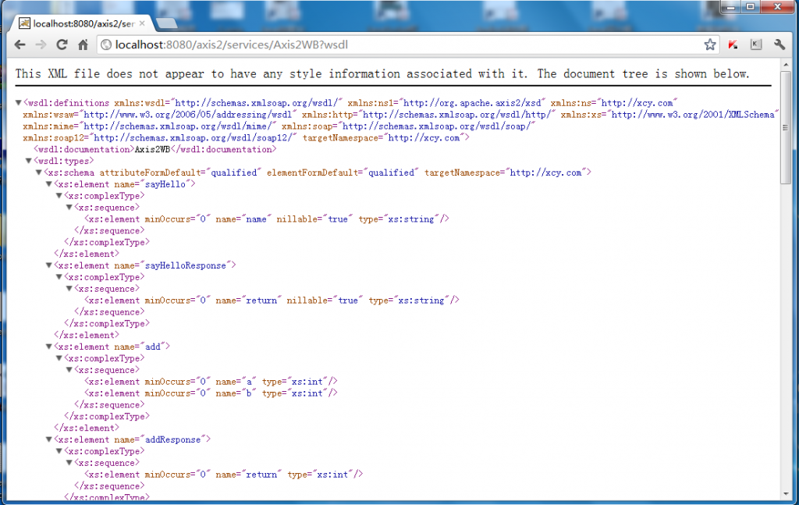The width and height of the screenshot is (799, 505).
Task: Click the wsdl:documentation Axis2WB text
Action: (155, 149)
